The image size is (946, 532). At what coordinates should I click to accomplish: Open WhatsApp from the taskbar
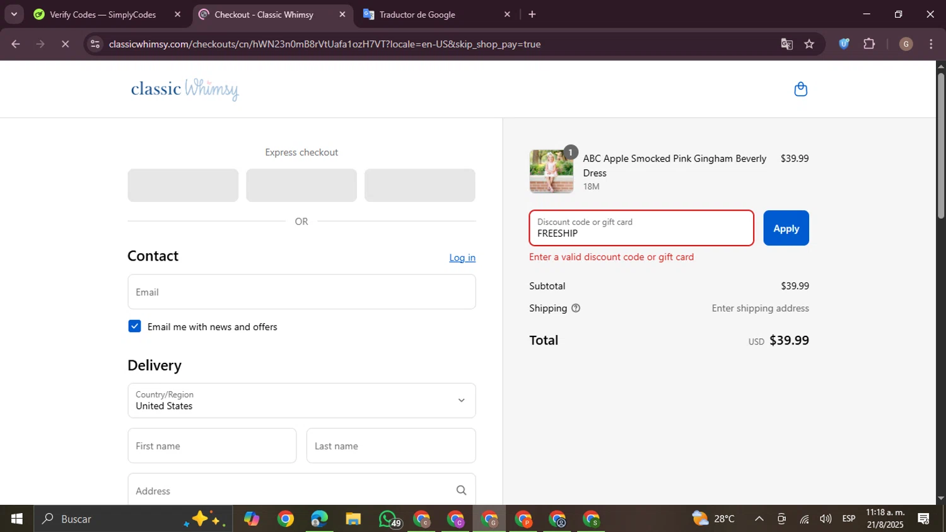coord(388,519)
